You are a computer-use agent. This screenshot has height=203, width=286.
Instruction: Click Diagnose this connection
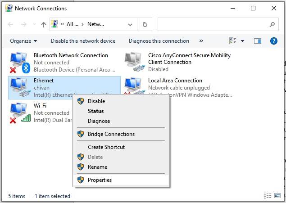point(159,41)
